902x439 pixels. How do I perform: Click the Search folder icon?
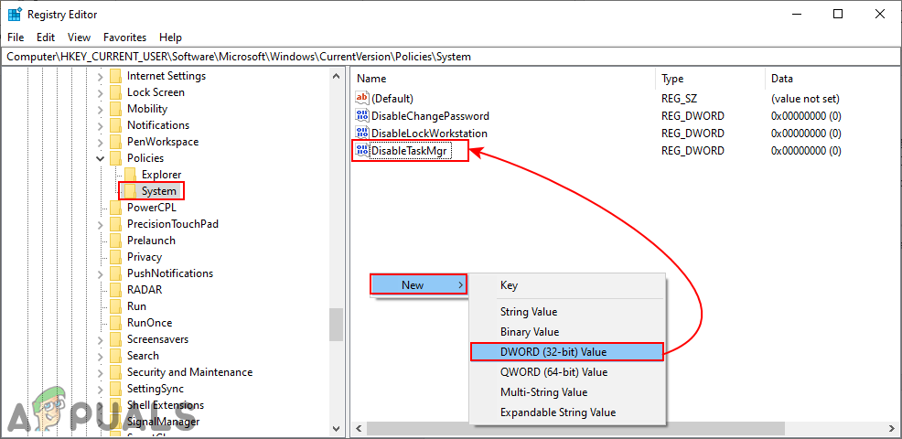click(x=115, y=356)
